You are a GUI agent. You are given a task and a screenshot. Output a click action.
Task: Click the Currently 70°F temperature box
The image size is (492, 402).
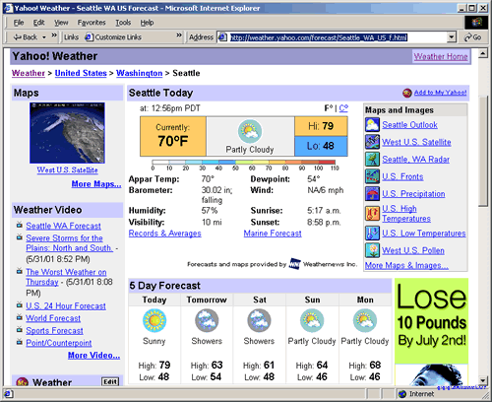pos(173,136)
